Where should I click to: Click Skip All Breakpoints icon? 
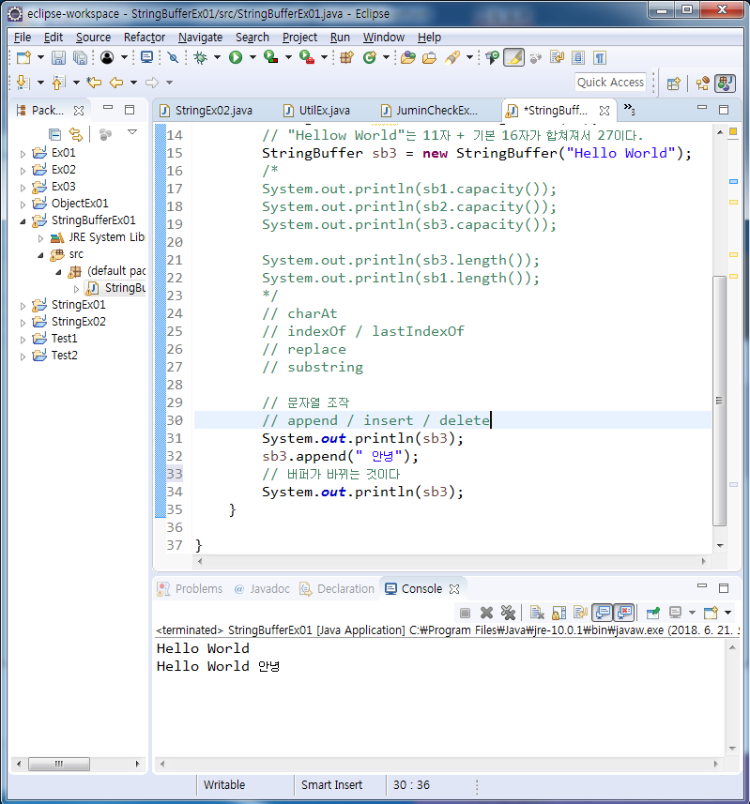(173, 57)
